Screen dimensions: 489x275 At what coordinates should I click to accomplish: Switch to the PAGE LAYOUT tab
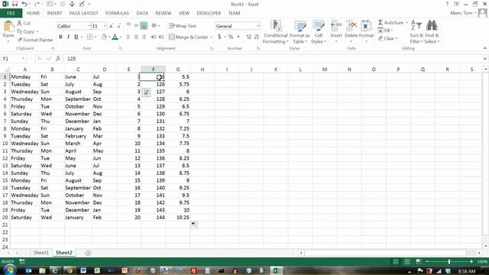point(83,13)
